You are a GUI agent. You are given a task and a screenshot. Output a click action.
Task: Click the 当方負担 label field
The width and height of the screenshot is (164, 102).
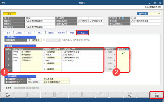36,40
